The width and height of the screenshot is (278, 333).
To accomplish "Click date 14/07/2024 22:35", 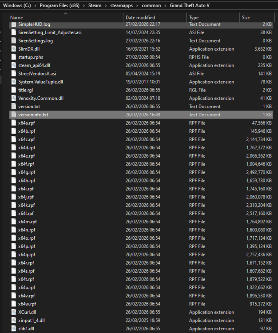I will point(143,32).
